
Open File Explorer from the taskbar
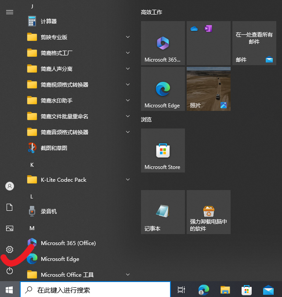tap(225, 290)
